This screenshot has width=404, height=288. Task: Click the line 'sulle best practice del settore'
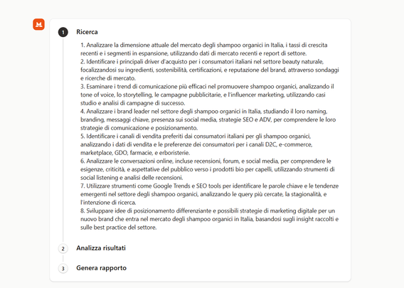pyautogui.click(x=119, y=228)
